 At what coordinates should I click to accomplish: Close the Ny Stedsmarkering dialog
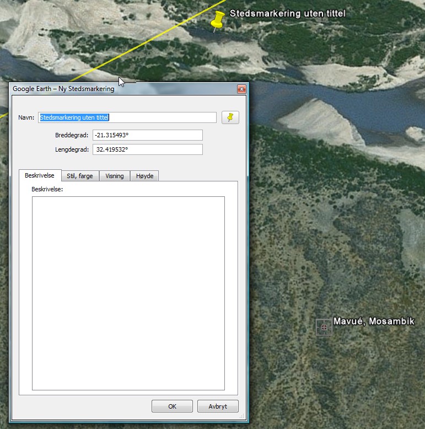click(241, 89)
